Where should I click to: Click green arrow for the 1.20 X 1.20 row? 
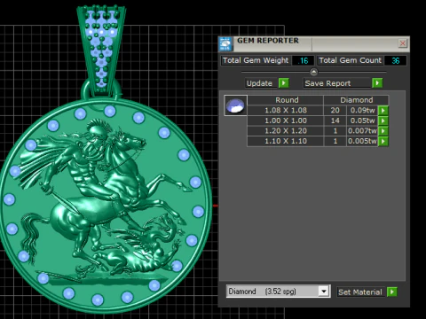(383, 131)
